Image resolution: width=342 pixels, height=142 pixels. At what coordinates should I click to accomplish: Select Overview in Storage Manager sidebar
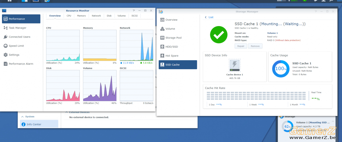point(178,20)
